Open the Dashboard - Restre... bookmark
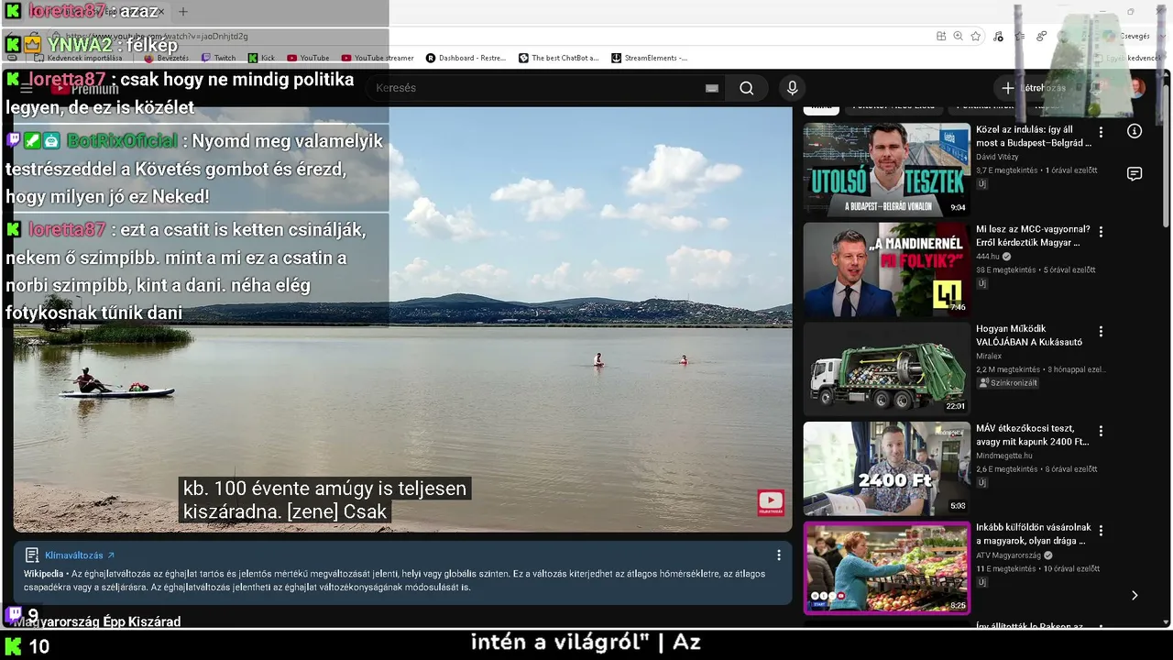The image size is (1173, 660). point(466,58)
